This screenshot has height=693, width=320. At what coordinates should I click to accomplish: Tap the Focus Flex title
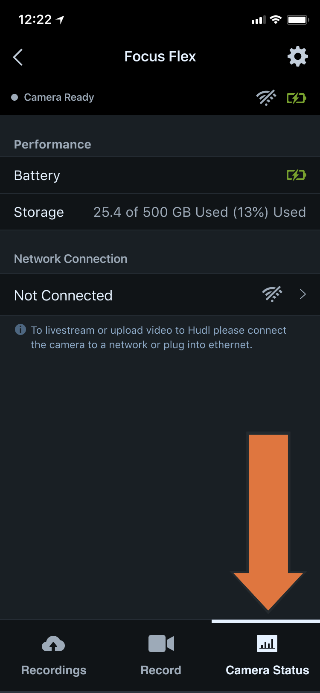coord(160,56)
